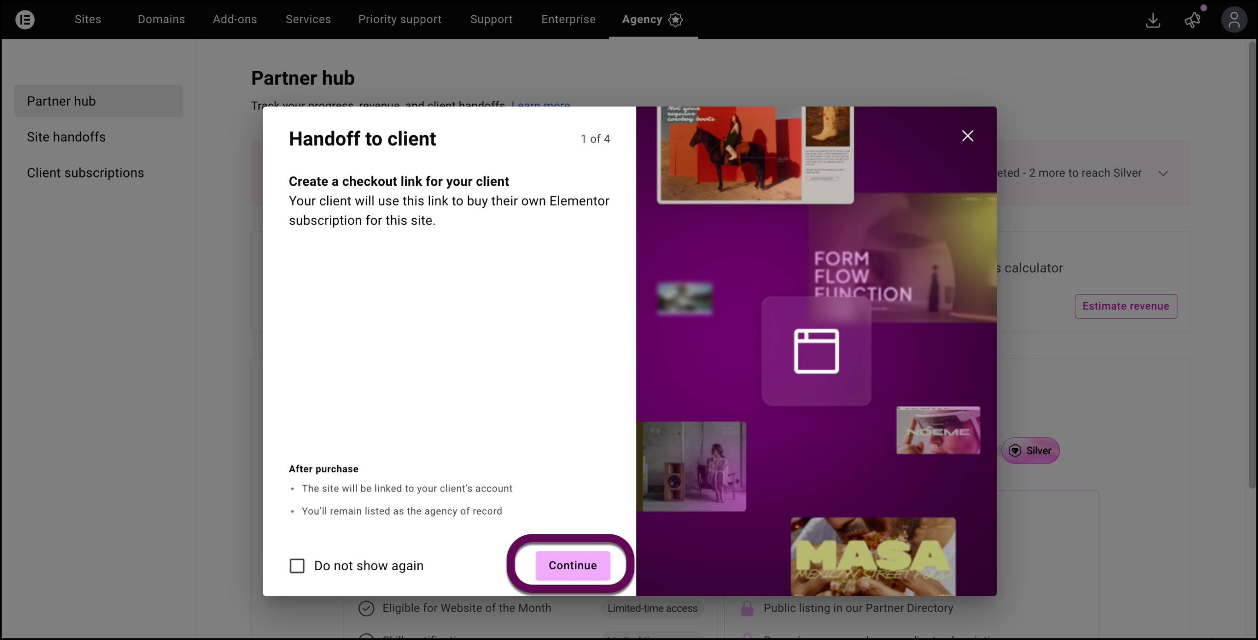Enable the Do not show again checkbox
The width and height of the screenshot is (1258, 640).
[297, 566]
